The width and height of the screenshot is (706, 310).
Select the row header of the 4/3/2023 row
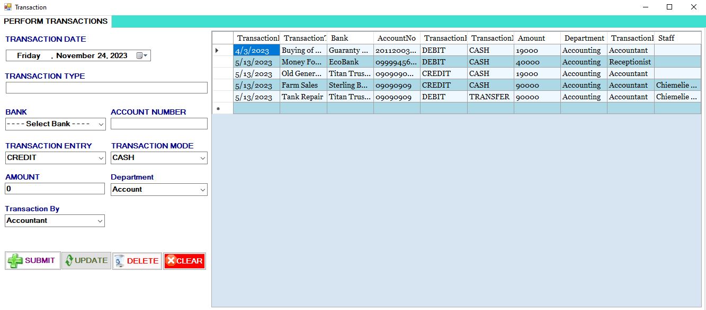[x=222, y=50]
